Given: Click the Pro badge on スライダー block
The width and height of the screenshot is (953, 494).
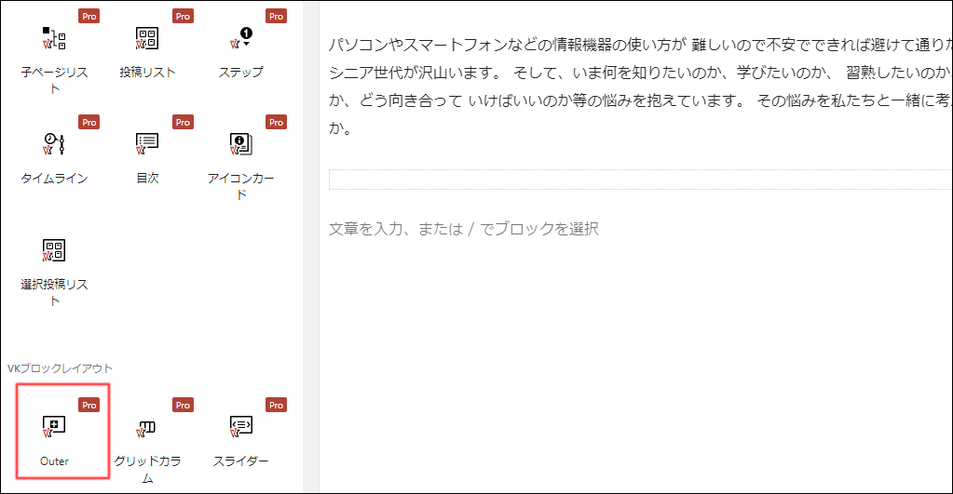Looking at the screenshot, I should 276,406.
